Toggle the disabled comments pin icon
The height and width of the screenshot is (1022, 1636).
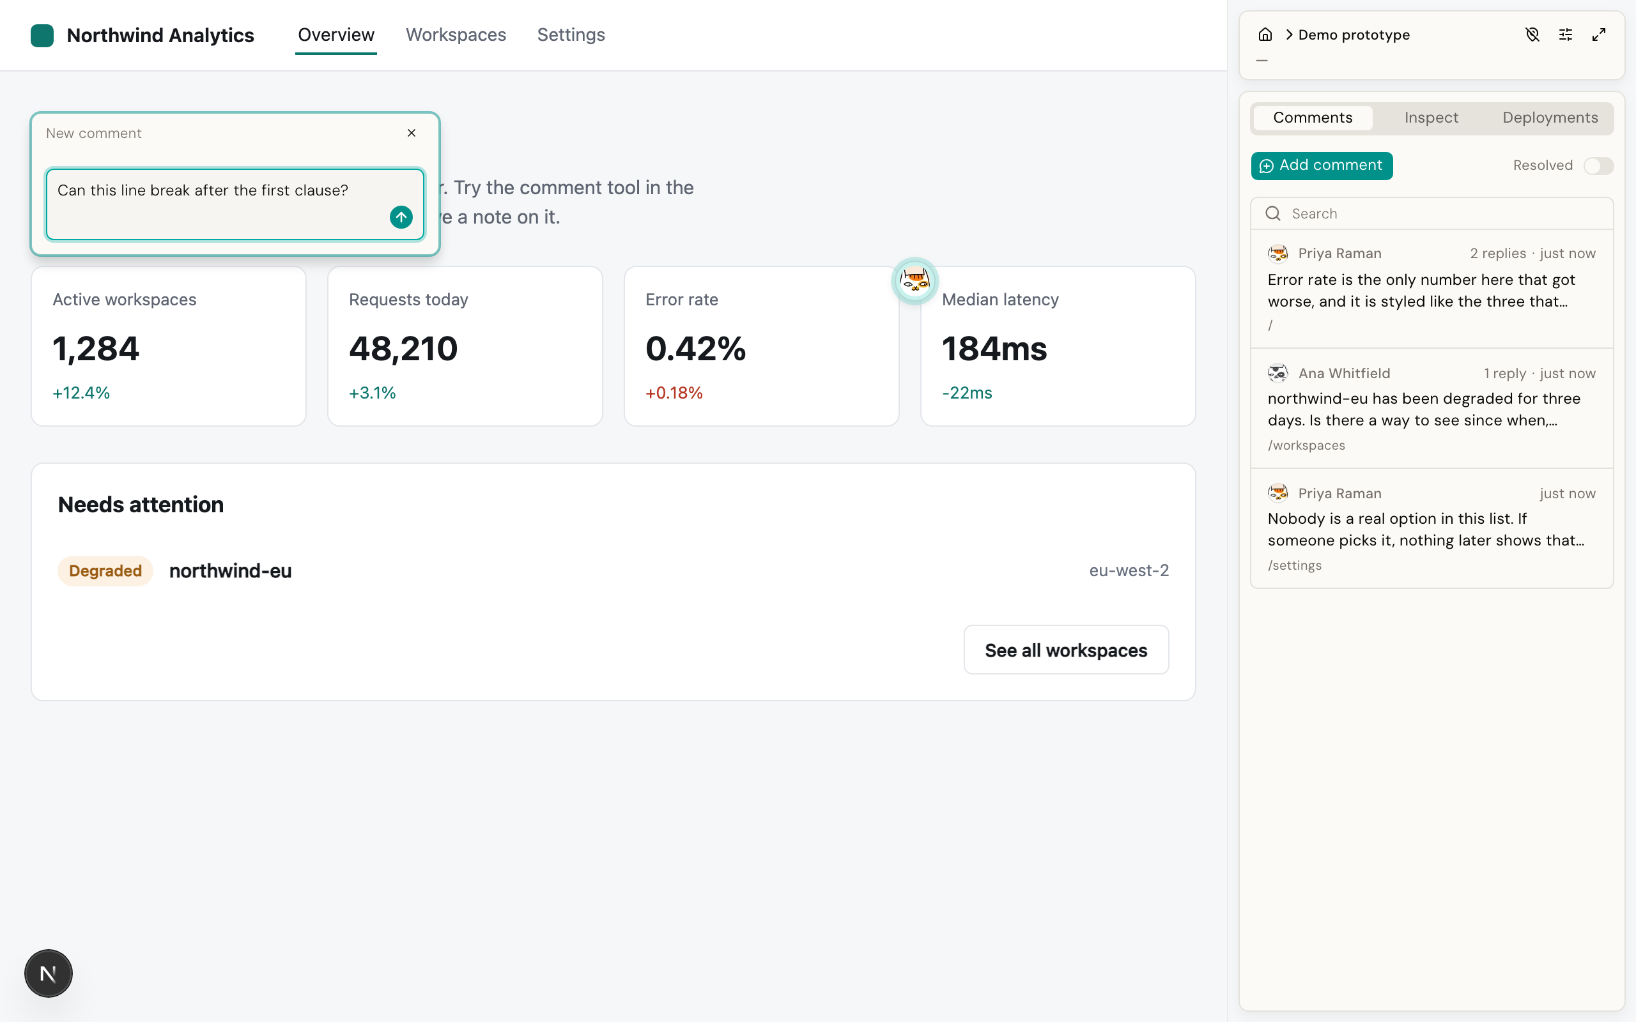tap(1532, 34)
